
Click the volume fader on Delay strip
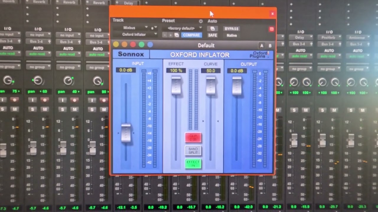pyautogui.click(x=294, y=140)
